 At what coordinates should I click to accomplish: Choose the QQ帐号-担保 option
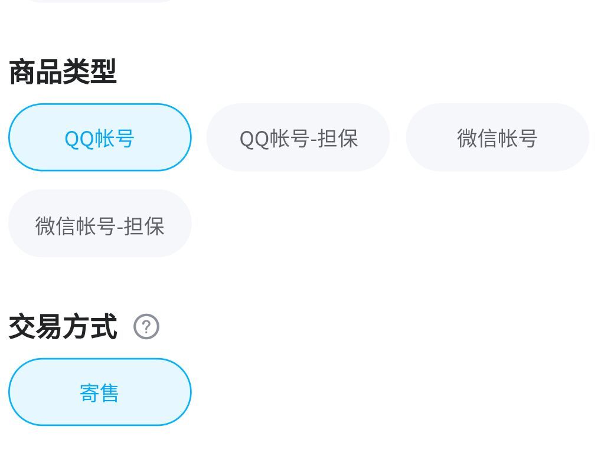click(298, 137)
